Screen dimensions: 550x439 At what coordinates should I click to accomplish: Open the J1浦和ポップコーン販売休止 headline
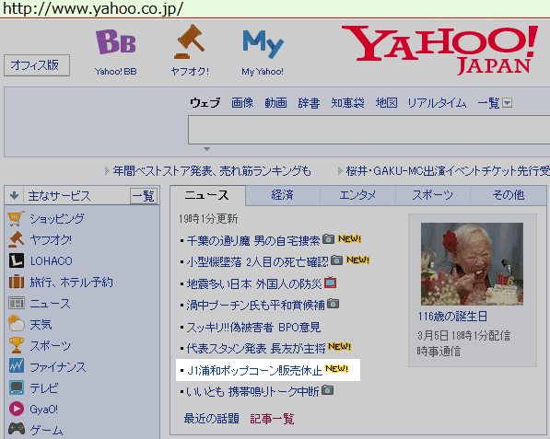click(x=254, y=370)
